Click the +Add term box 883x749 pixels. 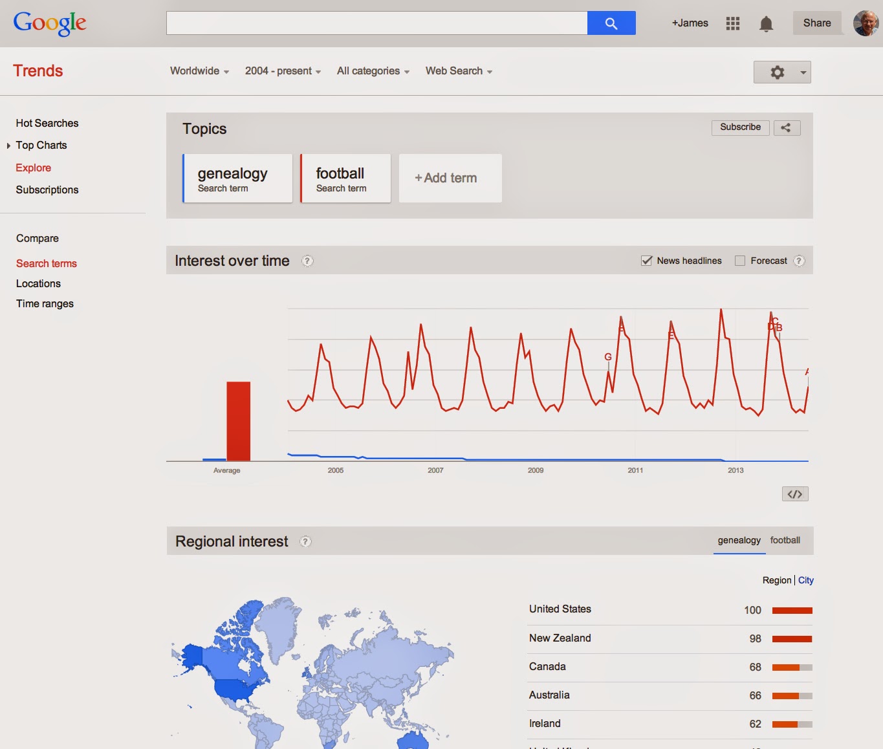click(450, 178)
